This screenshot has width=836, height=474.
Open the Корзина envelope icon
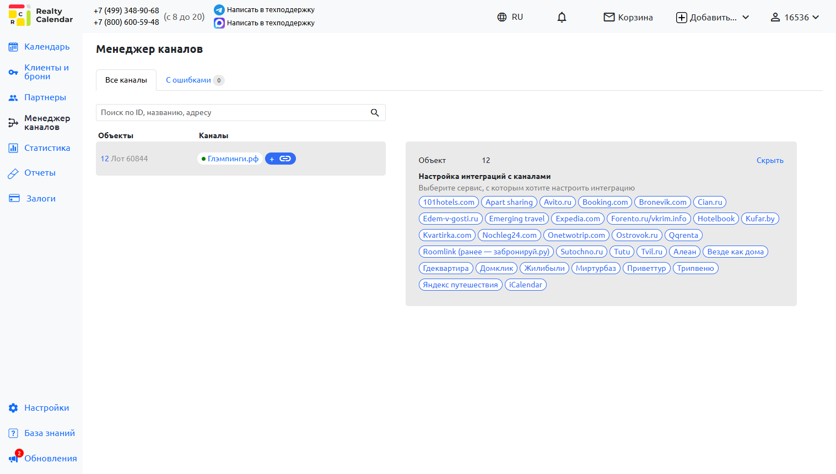point(609,17)
